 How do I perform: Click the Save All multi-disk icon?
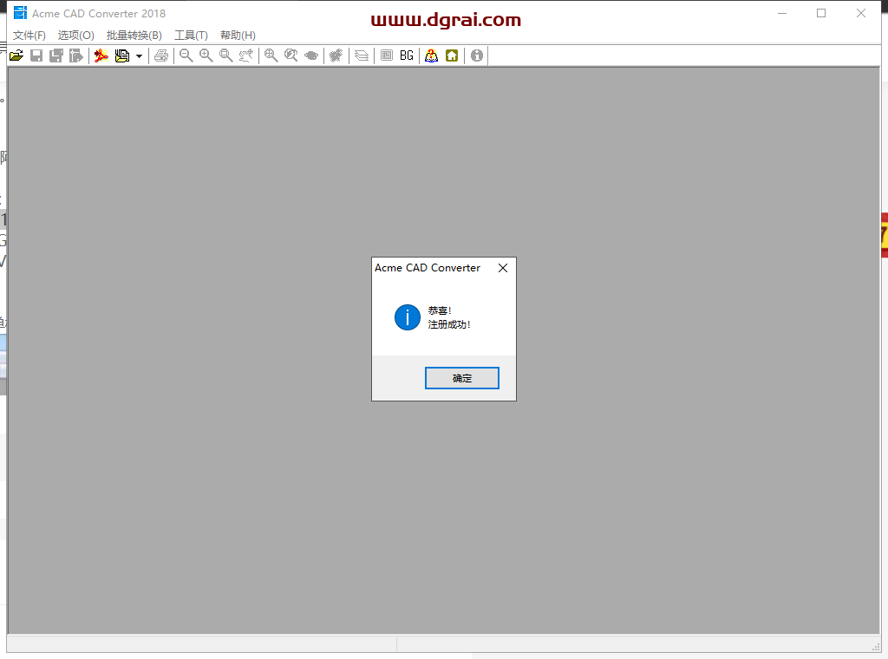(56, 55)
